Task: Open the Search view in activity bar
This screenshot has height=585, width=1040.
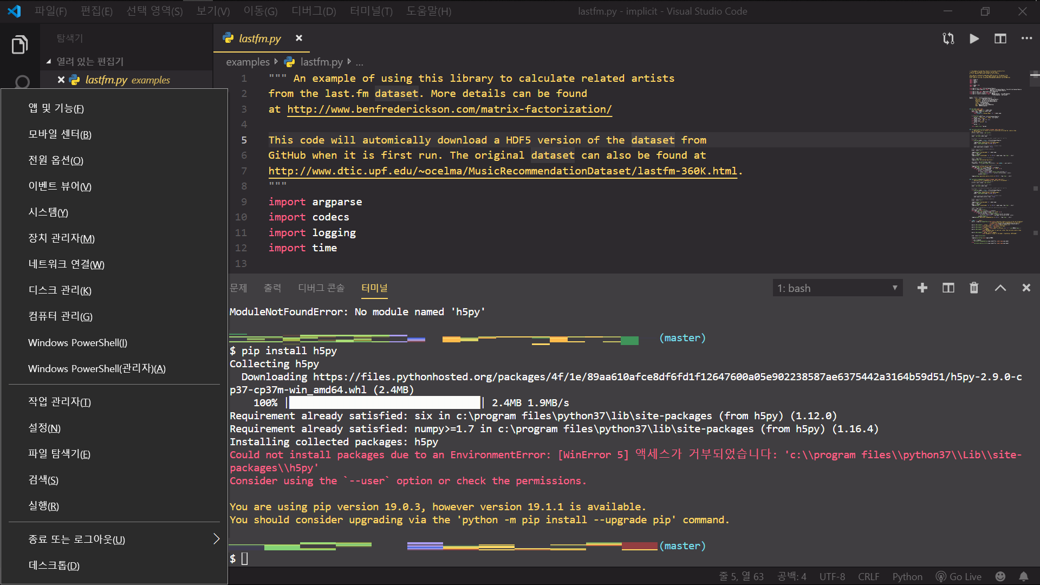Action: click(x=22, y=82)
